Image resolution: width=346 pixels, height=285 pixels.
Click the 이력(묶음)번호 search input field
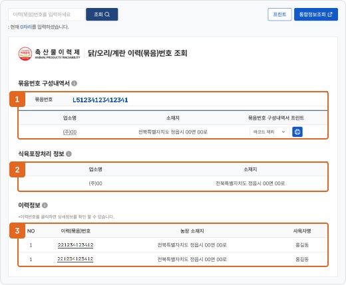pos(47,15)
